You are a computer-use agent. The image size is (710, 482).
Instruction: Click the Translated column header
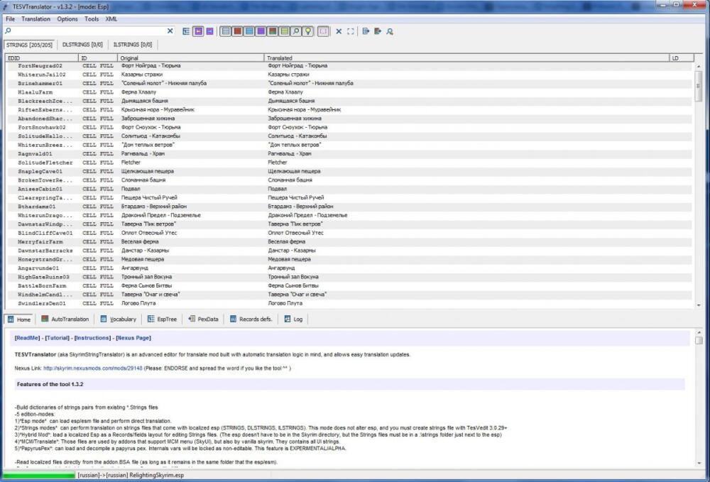click(x=466, y=58)
